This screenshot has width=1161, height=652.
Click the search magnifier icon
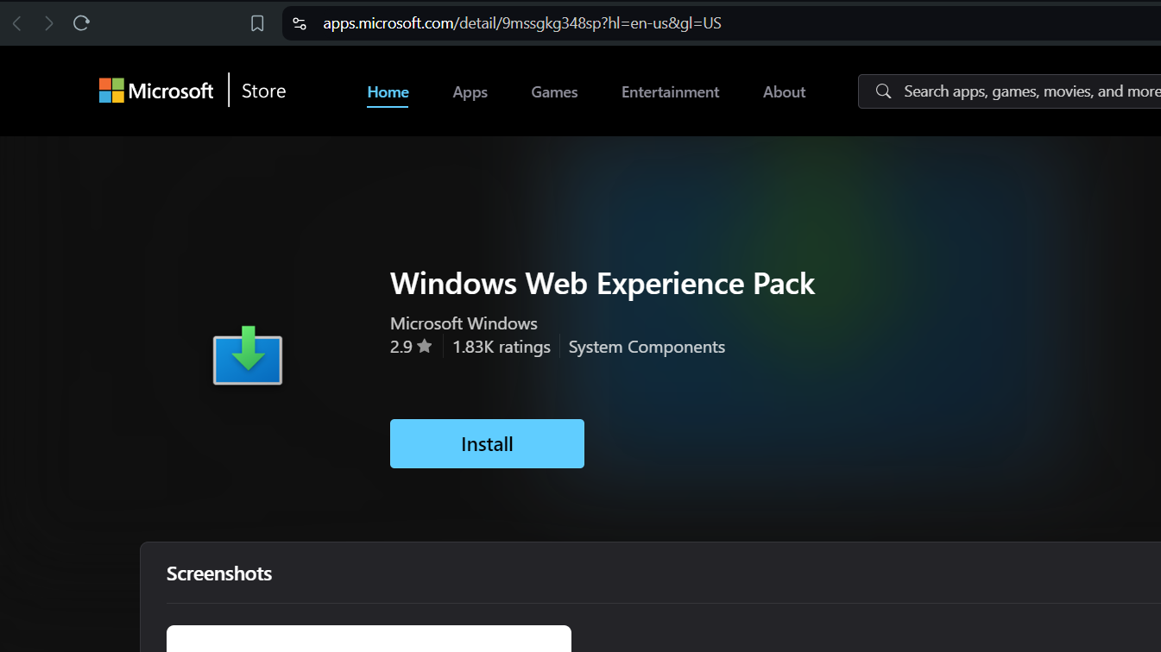point(883,91)
